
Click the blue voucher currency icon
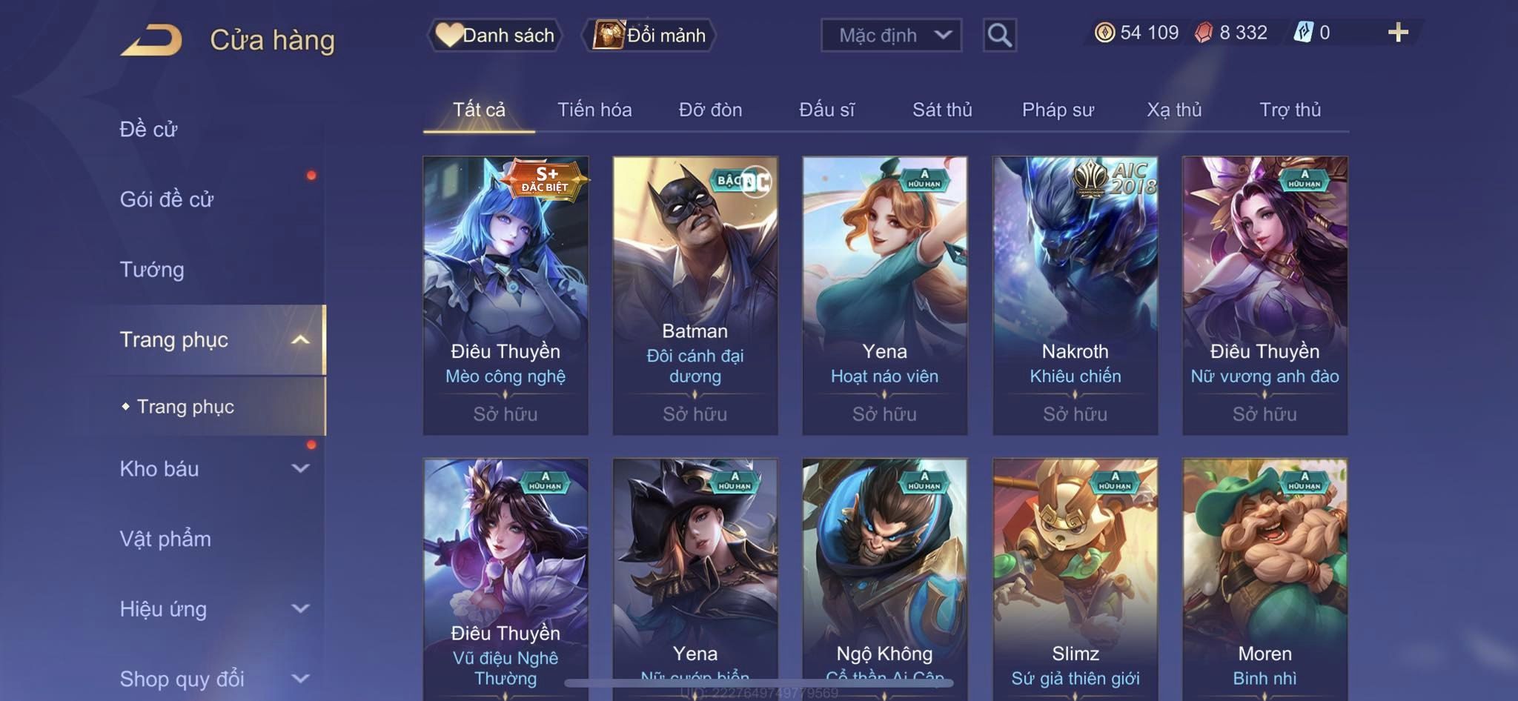[x=1303, y=33]
